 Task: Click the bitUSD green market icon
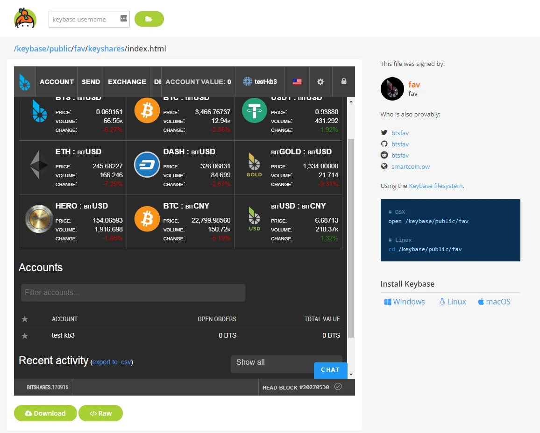click(255, 219)
